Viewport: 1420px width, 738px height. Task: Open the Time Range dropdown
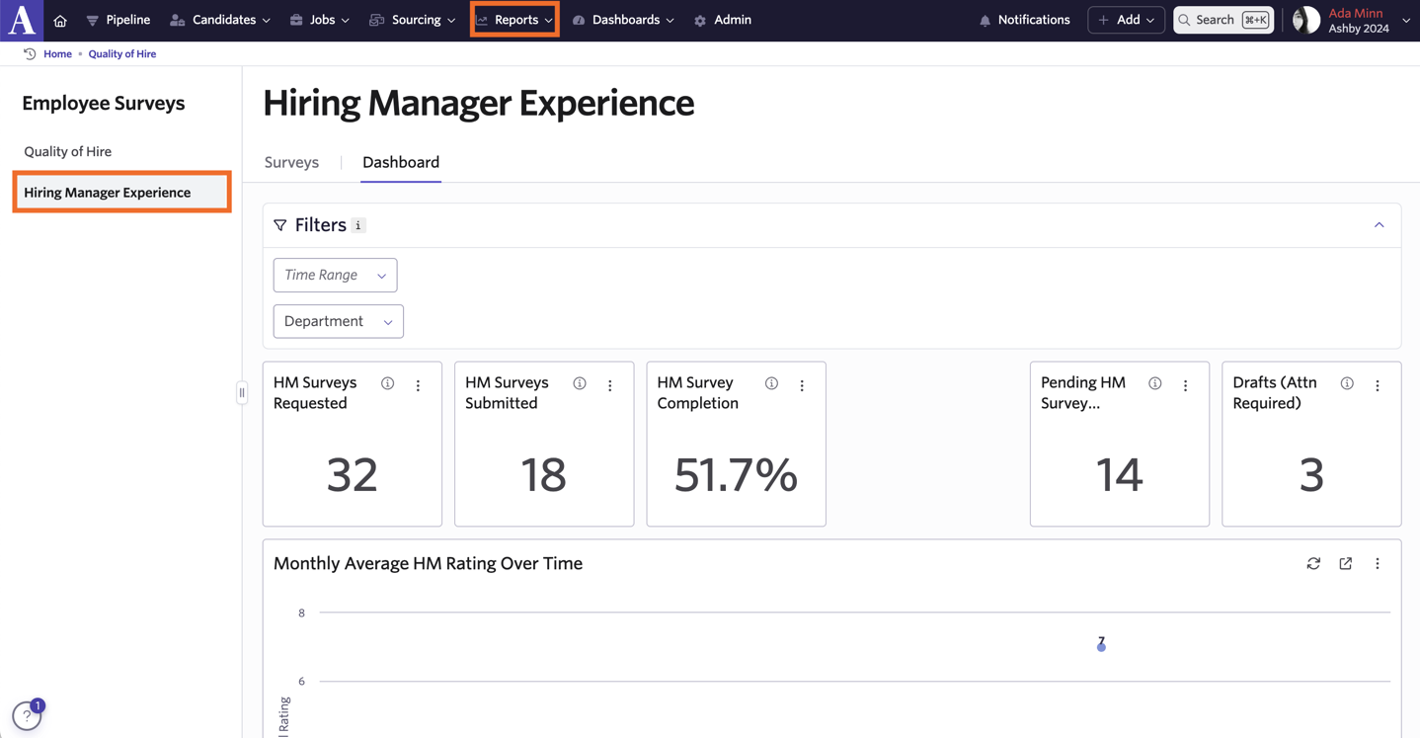coord(335,275)
